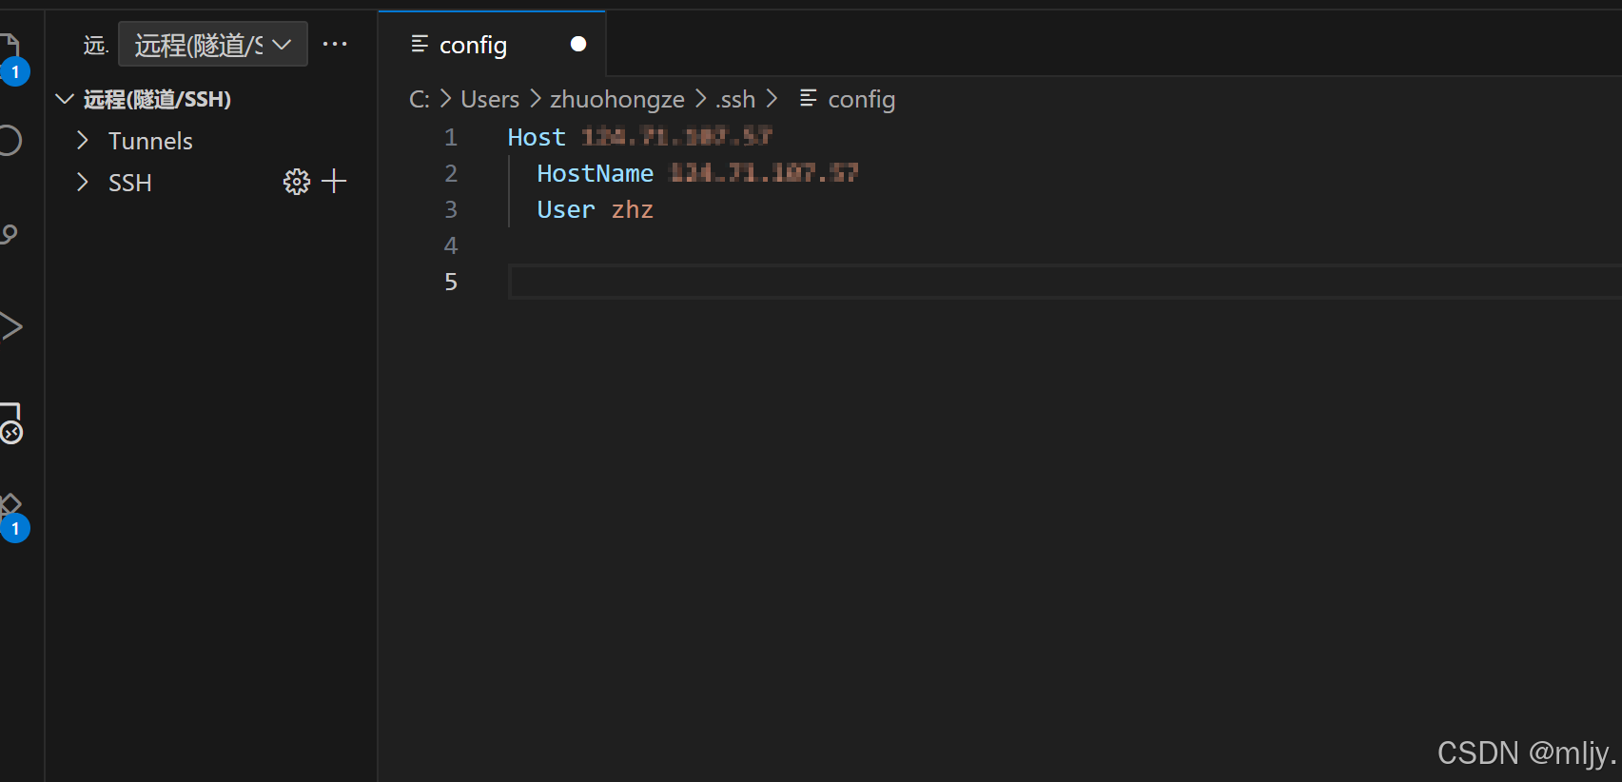This screenshot has height=782, width=1622.
Task: Open the Source Control view
Action: click(x=10, y=234)
